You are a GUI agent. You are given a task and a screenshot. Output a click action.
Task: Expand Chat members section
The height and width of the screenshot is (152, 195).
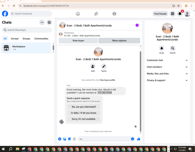[167, 67]
